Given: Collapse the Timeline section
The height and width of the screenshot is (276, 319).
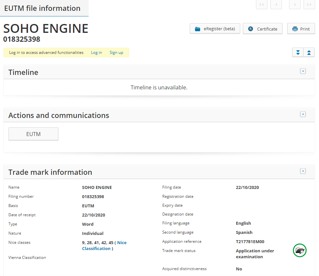Looking at the screenshot, I should click(303, 71).
